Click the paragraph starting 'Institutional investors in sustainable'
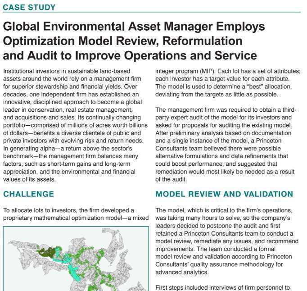Viewport: 307px width, 291px height. 75,125
